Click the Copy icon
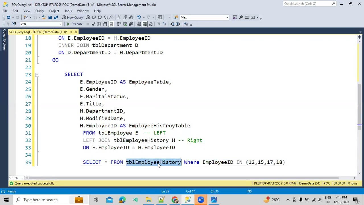 click(125, 17)
